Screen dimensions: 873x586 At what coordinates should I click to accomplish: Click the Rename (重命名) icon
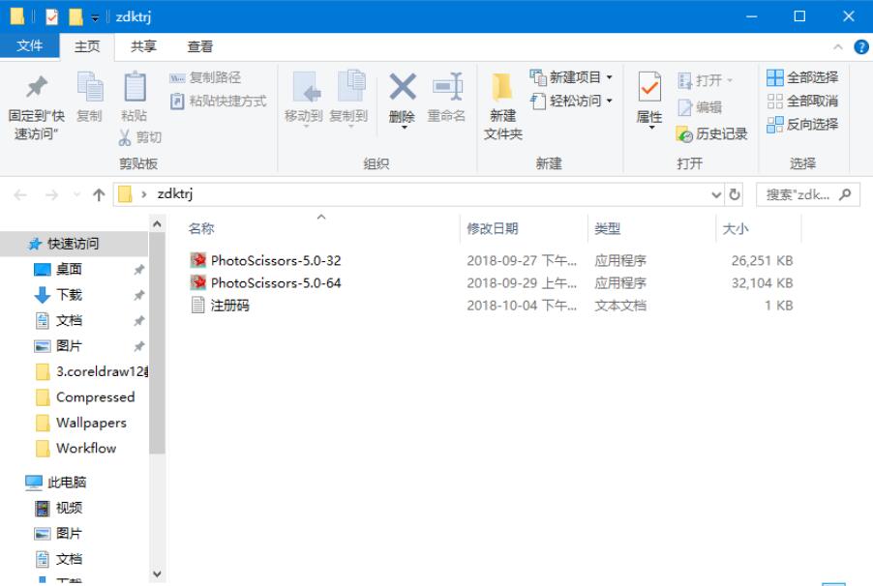(448, 87)
